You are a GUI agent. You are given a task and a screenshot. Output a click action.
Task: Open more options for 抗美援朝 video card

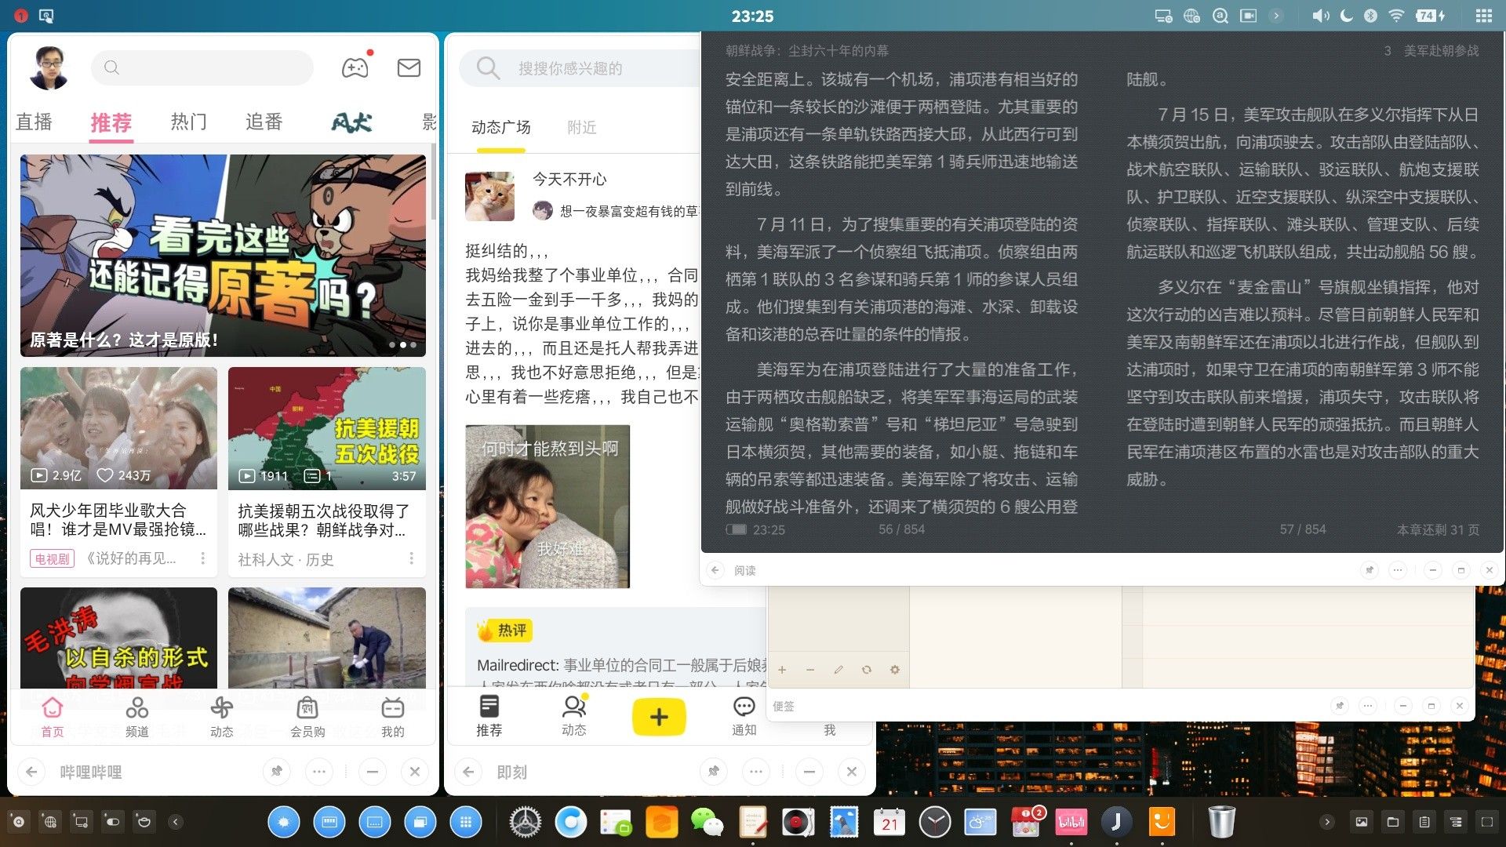(411, 558)
